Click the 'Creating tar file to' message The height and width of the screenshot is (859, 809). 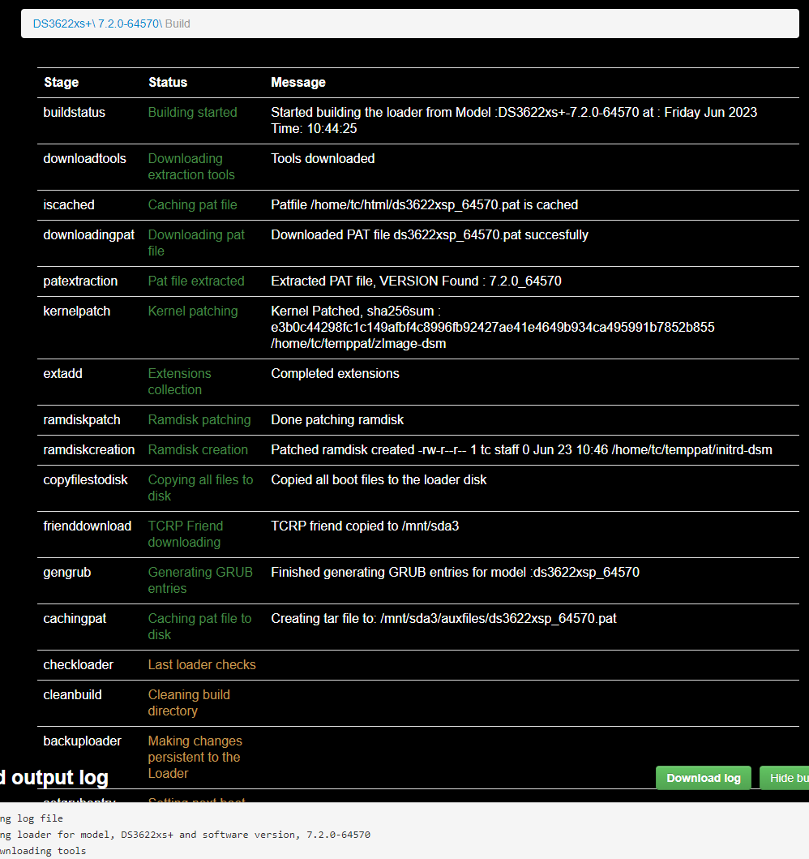[x=444, y=619]
